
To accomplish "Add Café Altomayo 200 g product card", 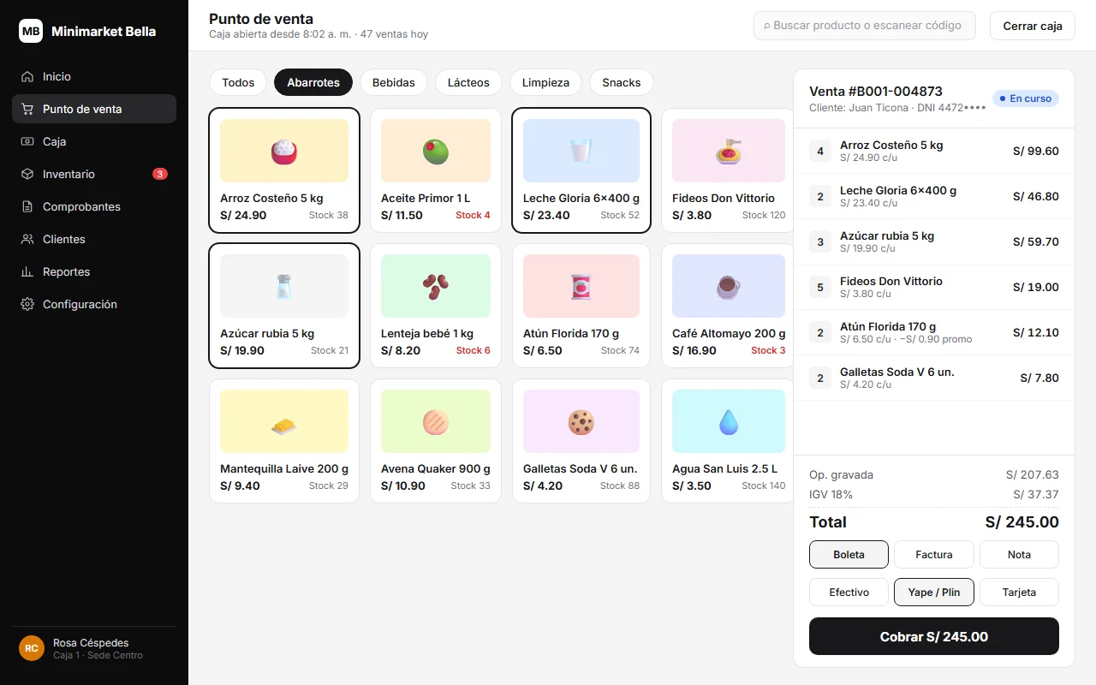I will [728, 306].
